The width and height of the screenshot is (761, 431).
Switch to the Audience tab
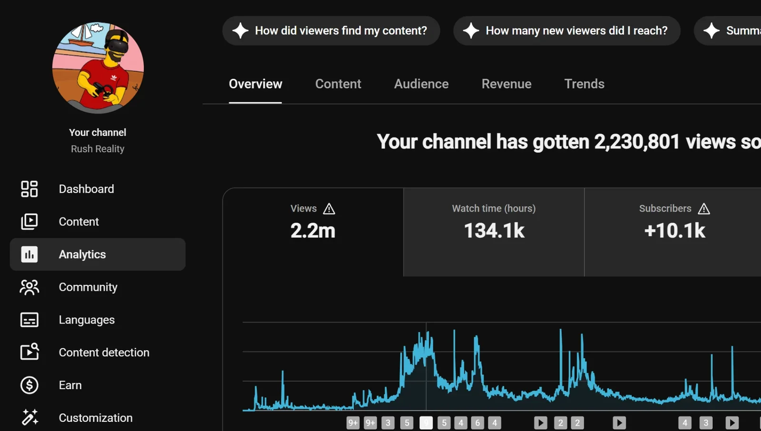(421, 84)
